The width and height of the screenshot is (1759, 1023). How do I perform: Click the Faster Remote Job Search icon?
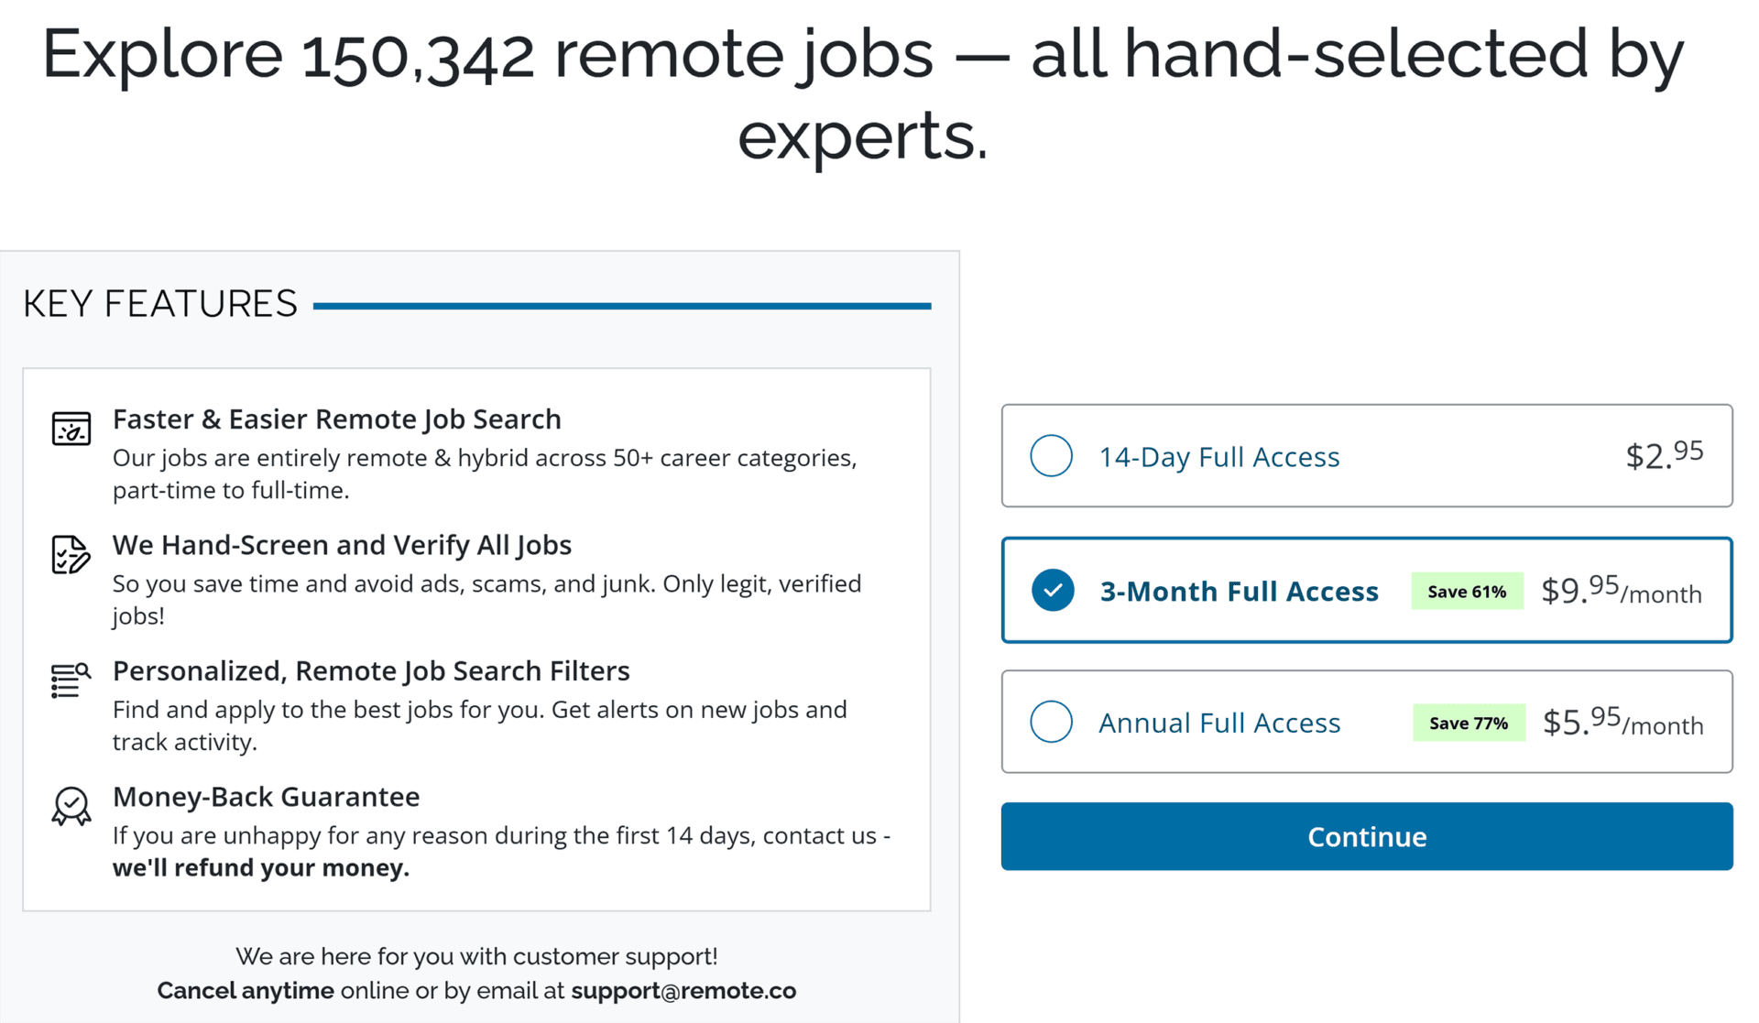tap(71, 429)
